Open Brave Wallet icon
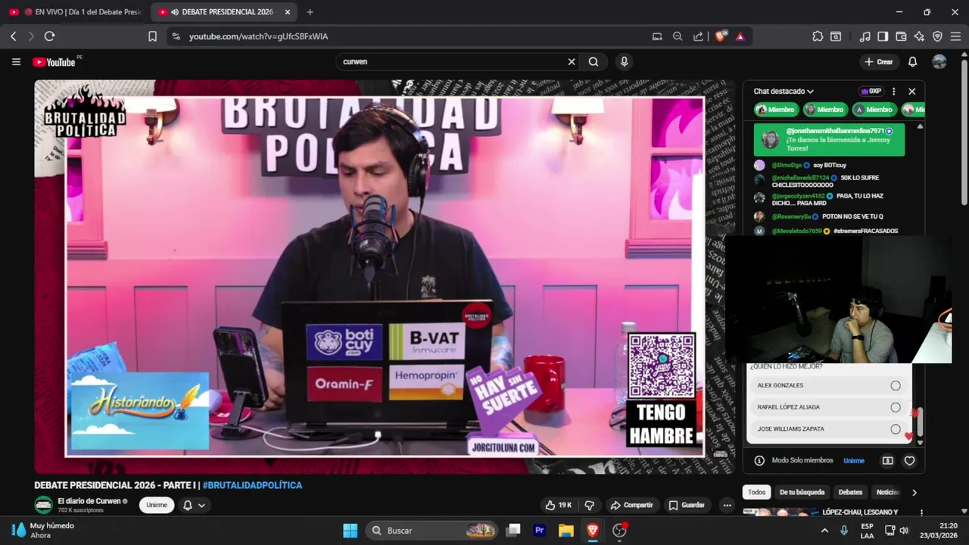Screen dimensions: 969x545 point(901,36)
